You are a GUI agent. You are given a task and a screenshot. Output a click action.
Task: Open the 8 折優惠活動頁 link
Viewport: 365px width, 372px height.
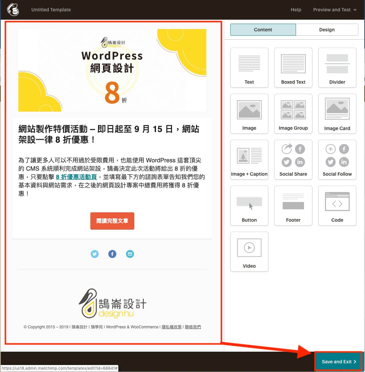tap(76, 177)
